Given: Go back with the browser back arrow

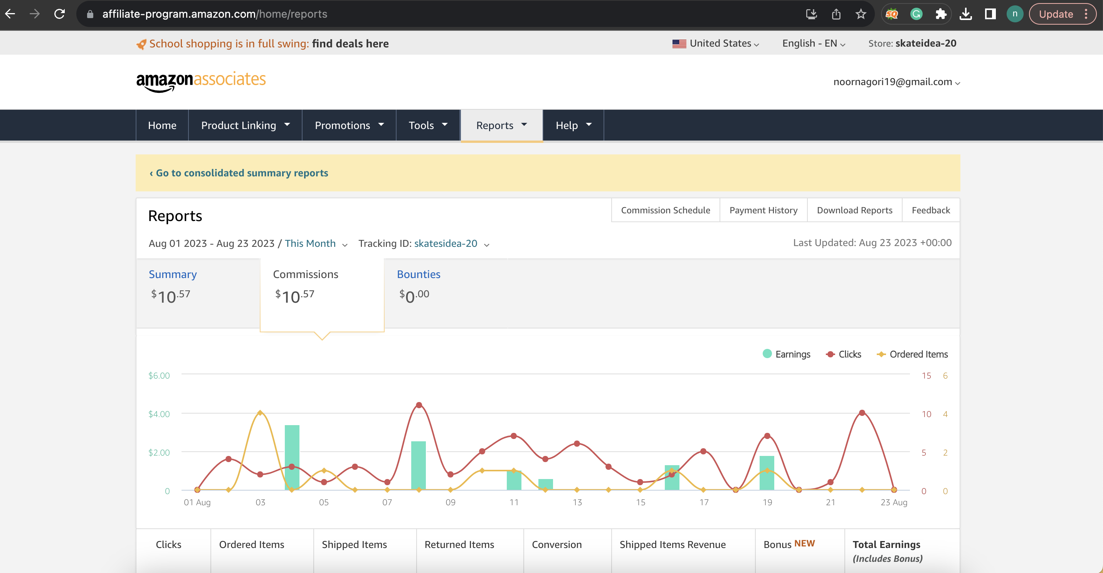Looking at the screenshot, I should tap(10, 14).
